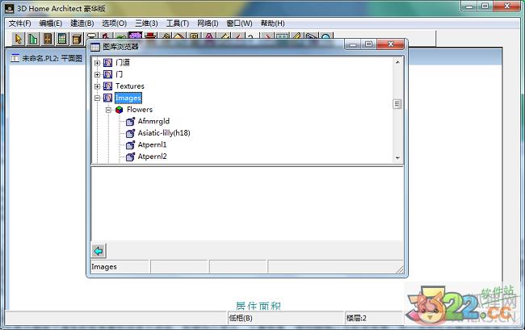525x330 pixels.
Task: Click the Images library icon
Action: coord(107,98)
